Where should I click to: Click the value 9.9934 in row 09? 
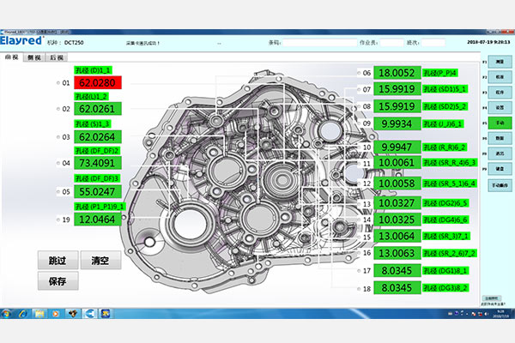click(x=397, y=123)
